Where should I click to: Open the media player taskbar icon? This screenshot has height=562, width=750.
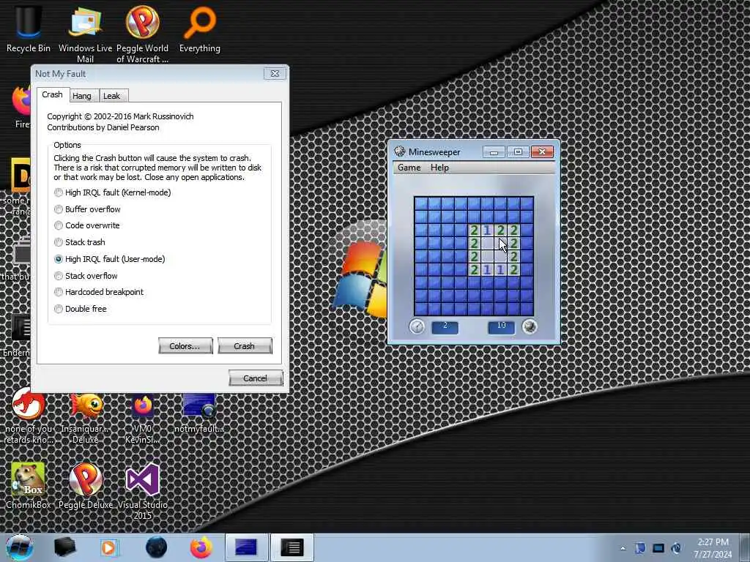(x=109, y=547)
